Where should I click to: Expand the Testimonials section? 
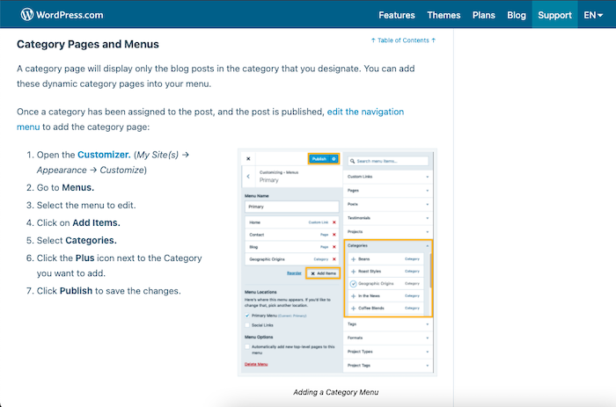coord(388,218)
